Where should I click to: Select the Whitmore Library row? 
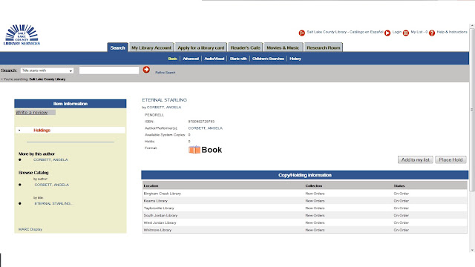click(305, 230)
